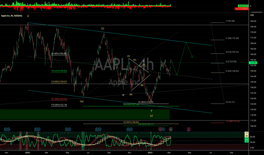Click the E earnings marker above the first Nov label
The height and width of the screenshot is (155, 264).
(5, 129)
